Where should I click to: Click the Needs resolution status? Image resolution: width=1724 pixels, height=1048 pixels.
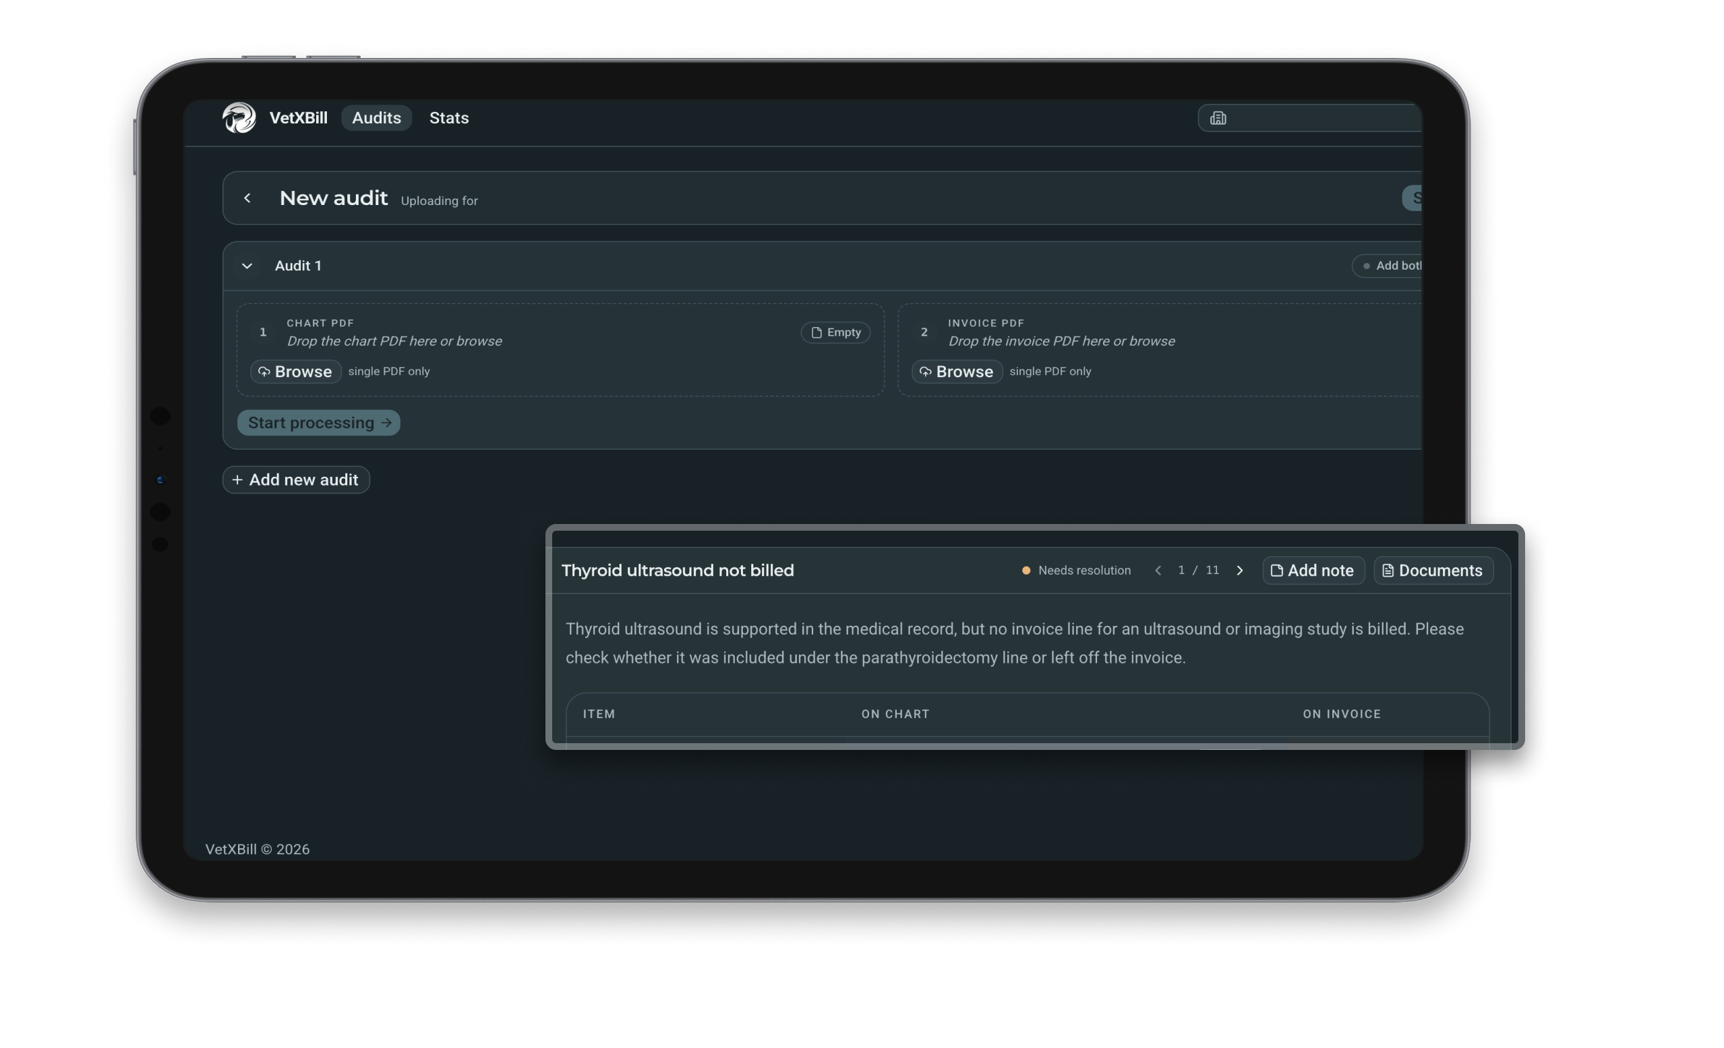(x=1076, y=571)
